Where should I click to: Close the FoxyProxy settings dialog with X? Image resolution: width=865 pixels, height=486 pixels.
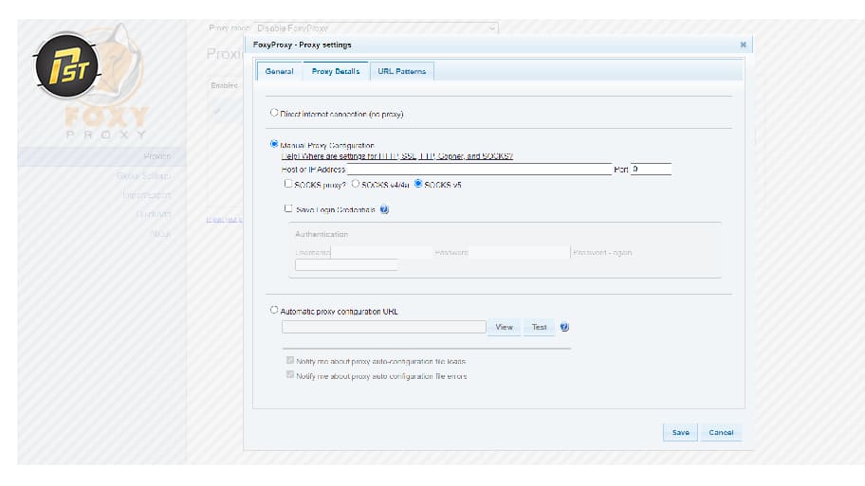click(743, 45)
